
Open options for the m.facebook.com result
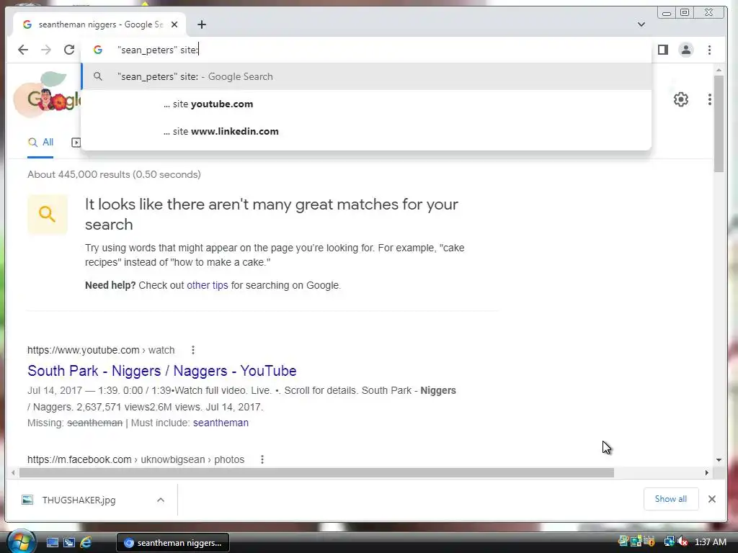[x=262, y=459]
